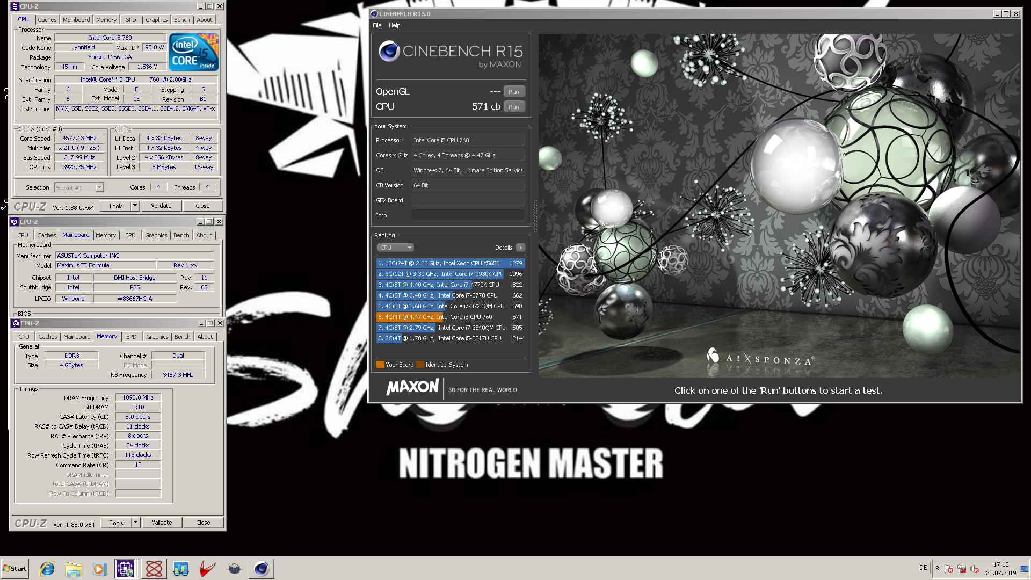The image size is (1031, 580).
Task: Click the Show Desktop tray button
Action: 1025,568
